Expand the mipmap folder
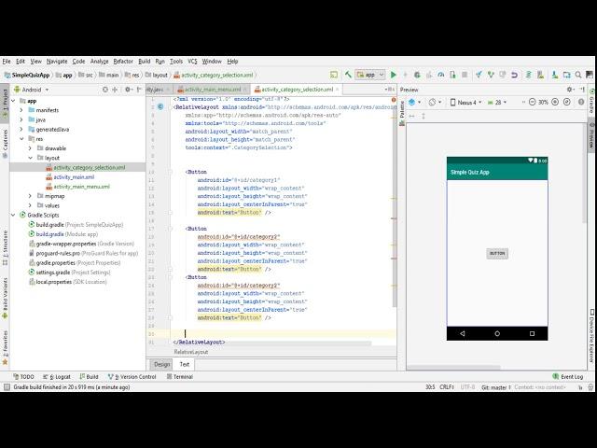Screen dimensions: 597x448 (x=30, y=196)
